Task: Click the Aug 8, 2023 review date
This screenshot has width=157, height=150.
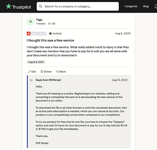Action: click(123, 34)
